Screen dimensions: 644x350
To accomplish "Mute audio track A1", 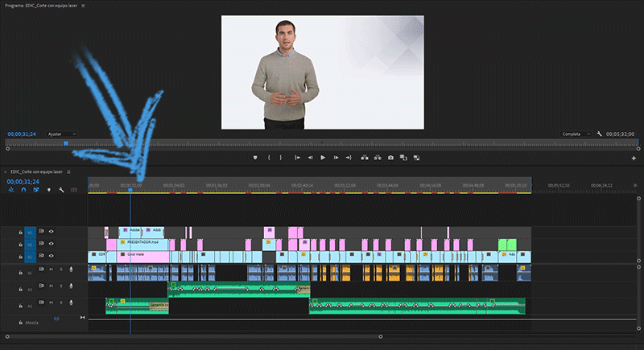I will tap(52, 270).
